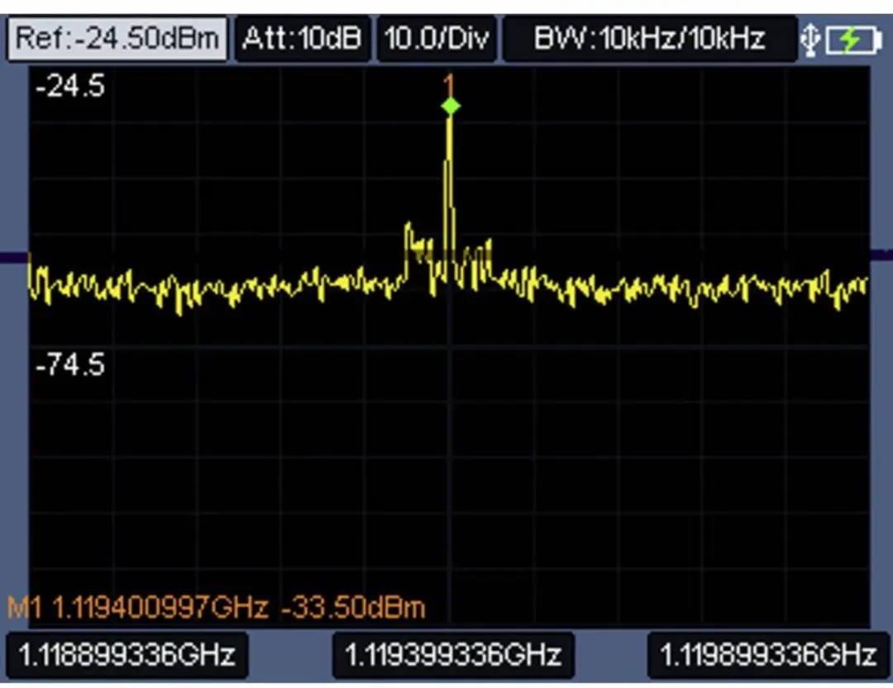Click the orange marker number 1 label

450,85
